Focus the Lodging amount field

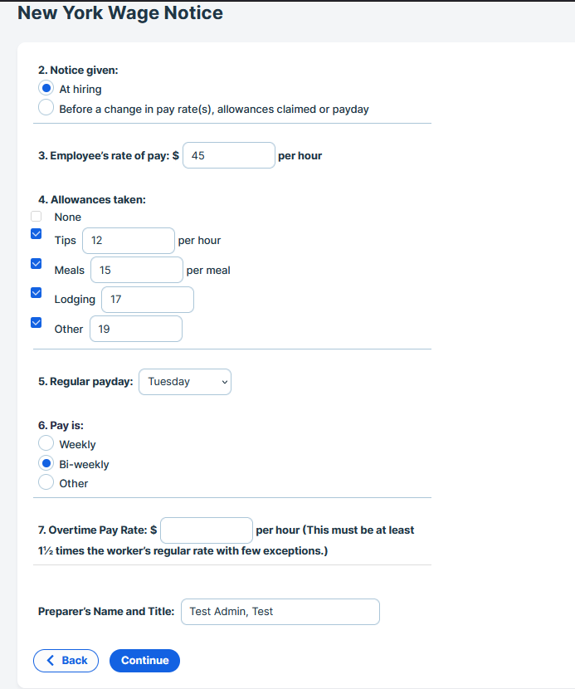(148, 299)
